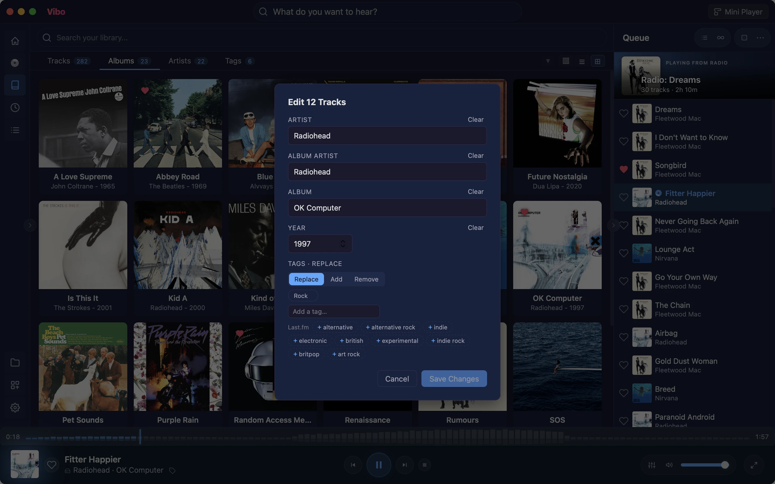Toggle heart for Lounge Act in queue
775x484 pixels.
pos(623,253)
